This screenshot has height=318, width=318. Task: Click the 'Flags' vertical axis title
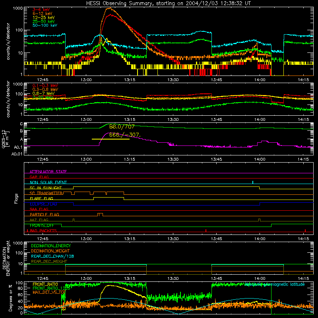(16, 198)
